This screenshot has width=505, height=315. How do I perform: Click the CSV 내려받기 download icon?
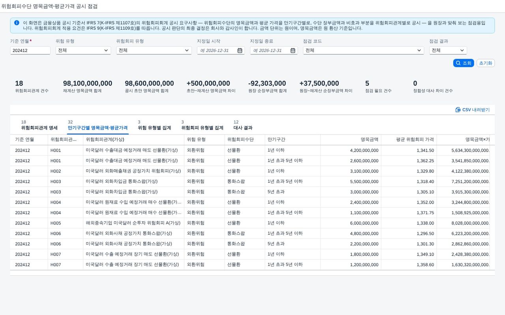tap(458, 110)
